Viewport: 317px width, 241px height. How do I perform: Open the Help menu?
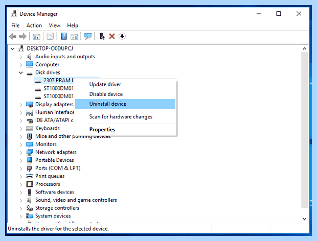pos(73,26)
